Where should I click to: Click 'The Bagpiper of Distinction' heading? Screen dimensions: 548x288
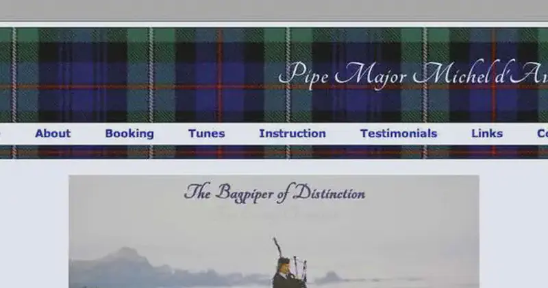click(275, 193)
